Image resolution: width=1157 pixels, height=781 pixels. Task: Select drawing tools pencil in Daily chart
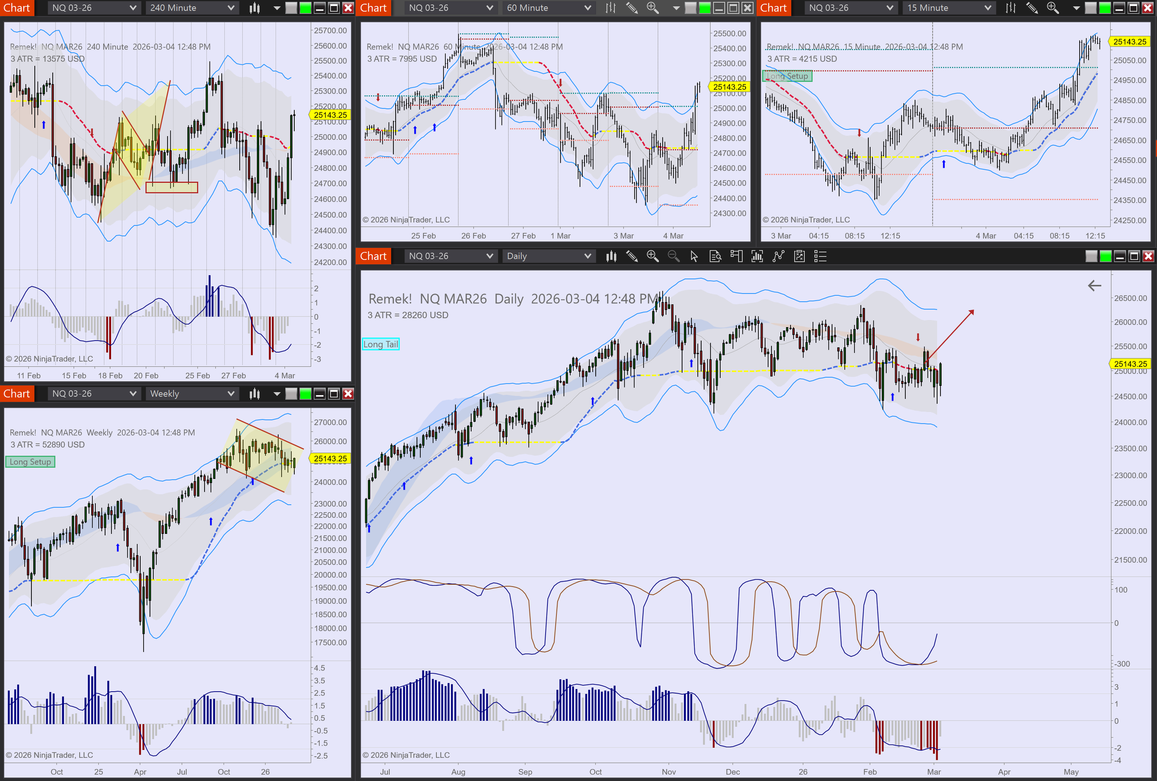click(x=632, y=256)
